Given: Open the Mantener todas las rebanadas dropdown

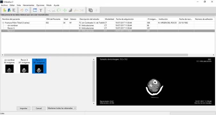Looking at the screenshot, I should (62, 108).
